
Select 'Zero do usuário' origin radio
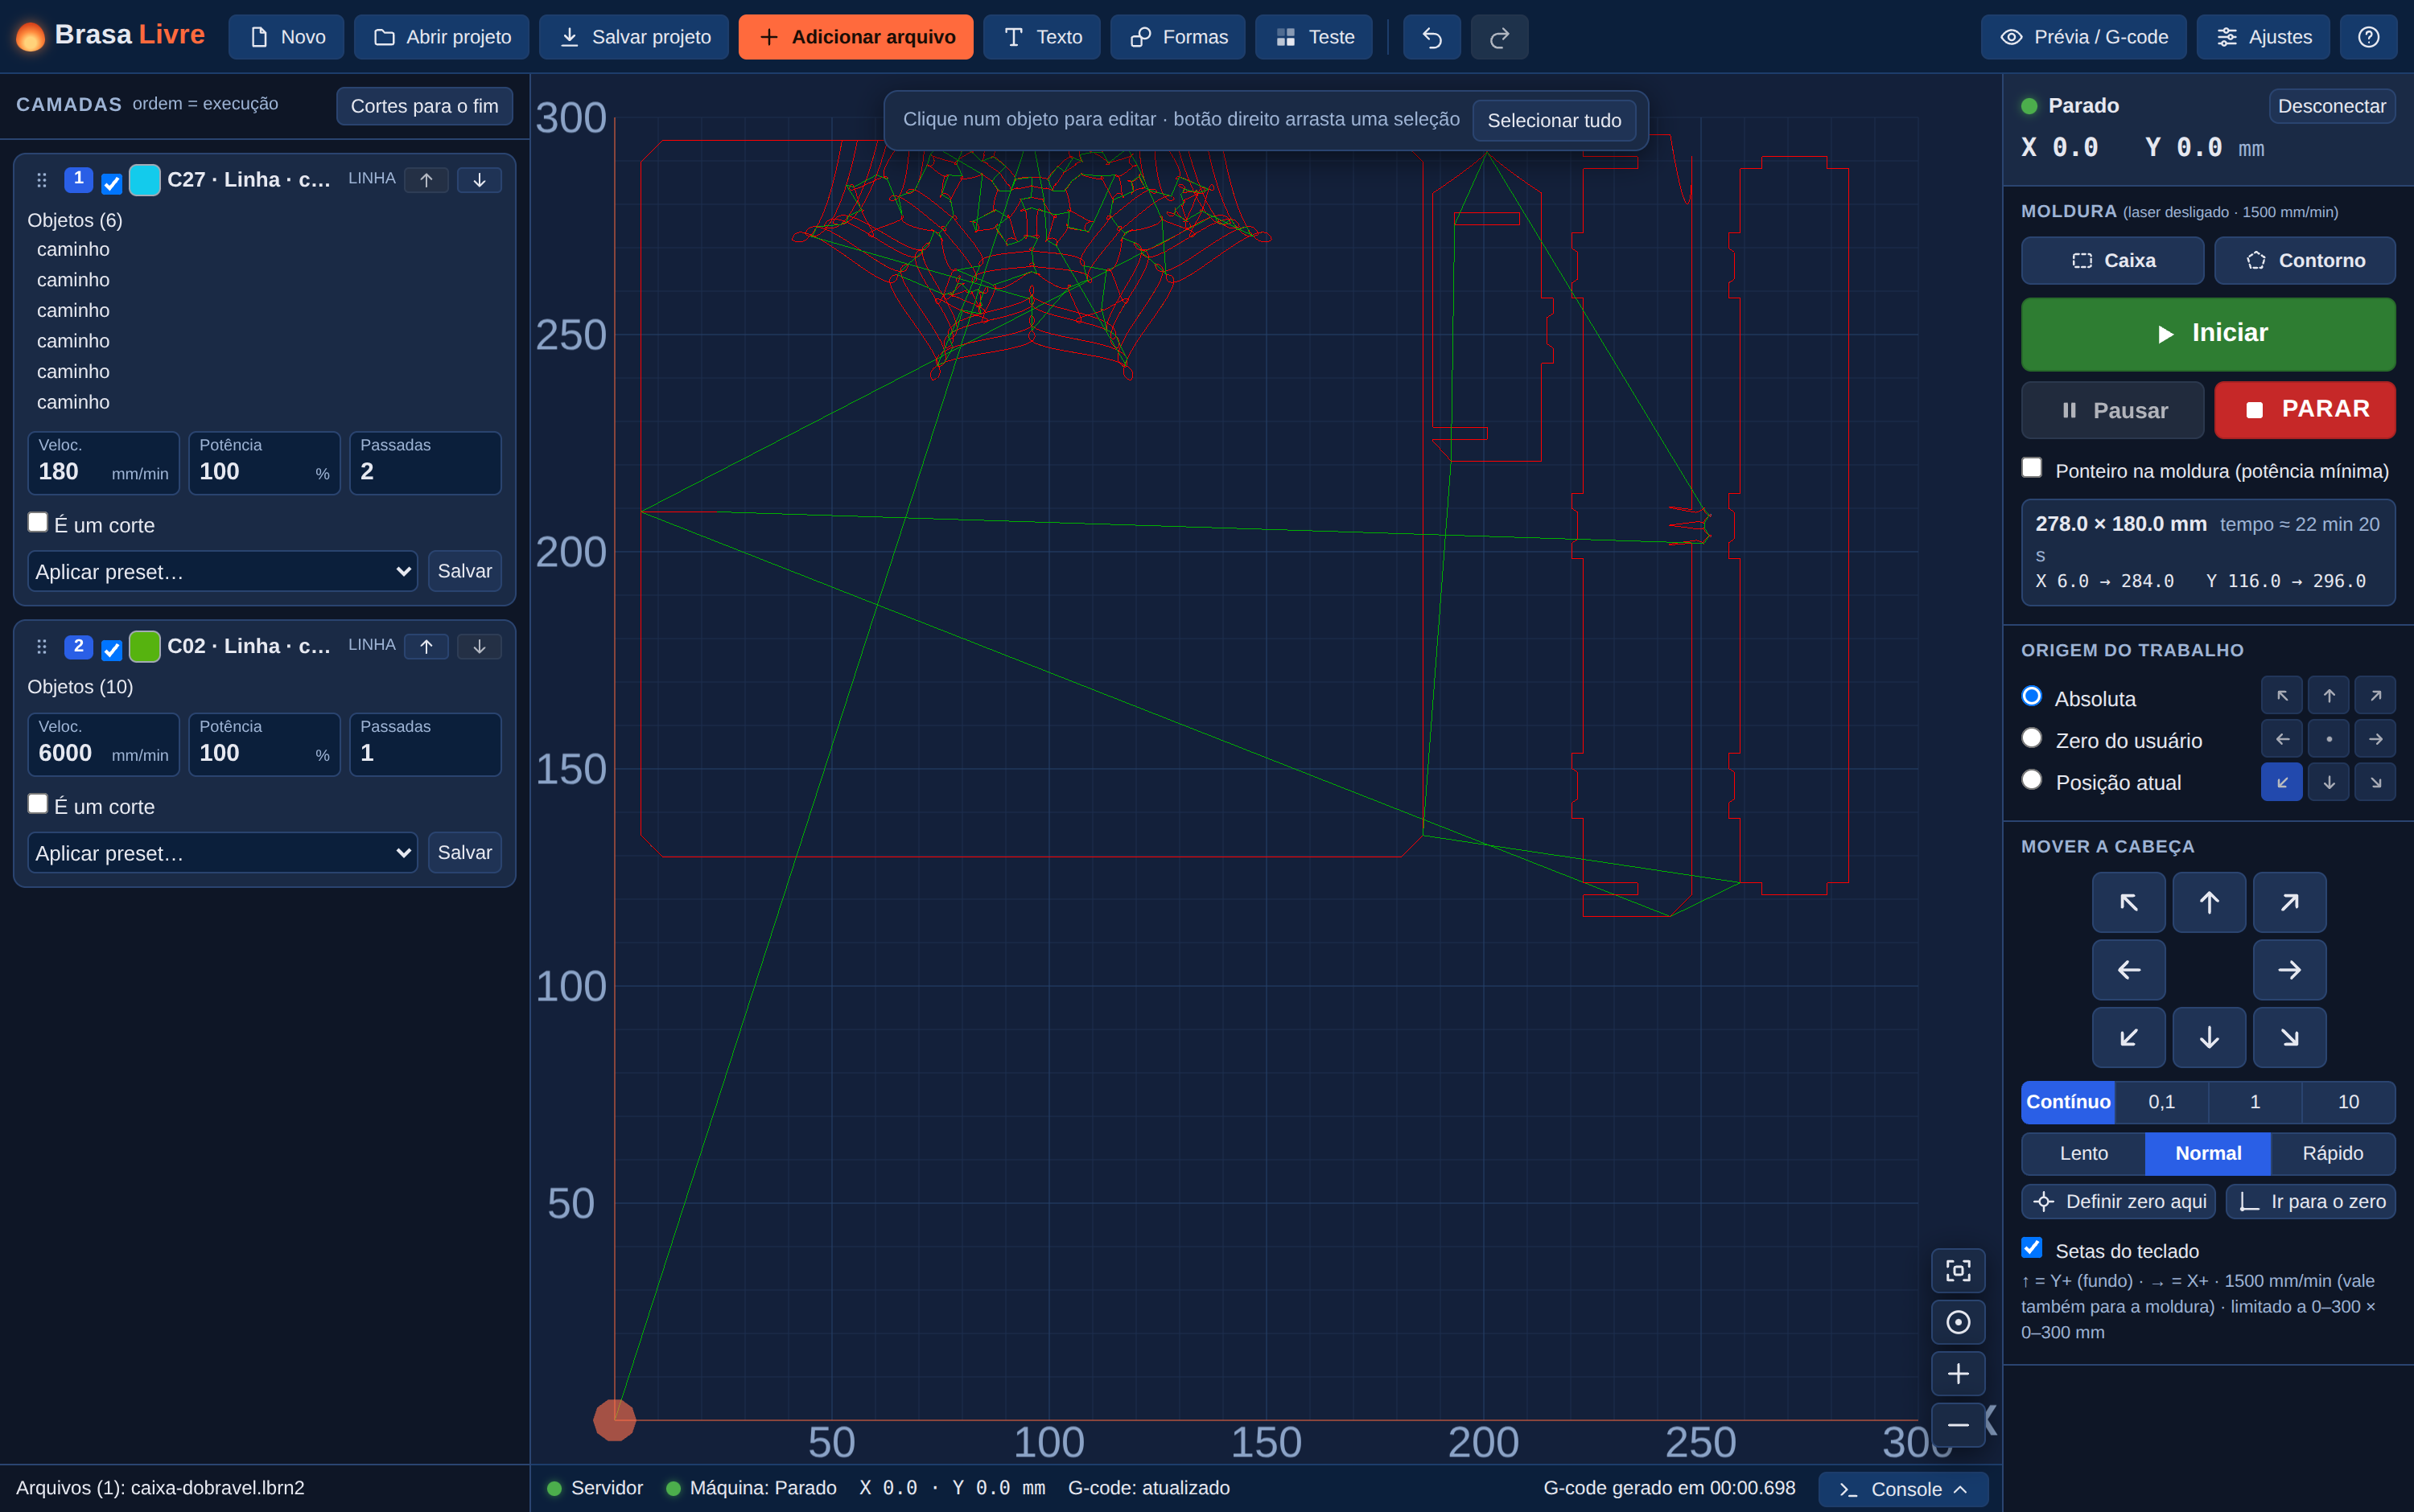click(2032, 738)
